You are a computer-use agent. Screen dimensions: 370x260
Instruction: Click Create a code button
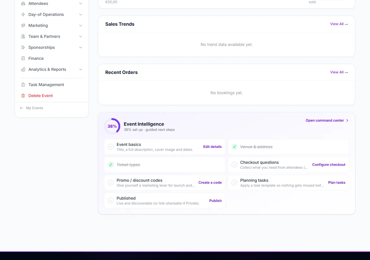[x=210, y=183]
